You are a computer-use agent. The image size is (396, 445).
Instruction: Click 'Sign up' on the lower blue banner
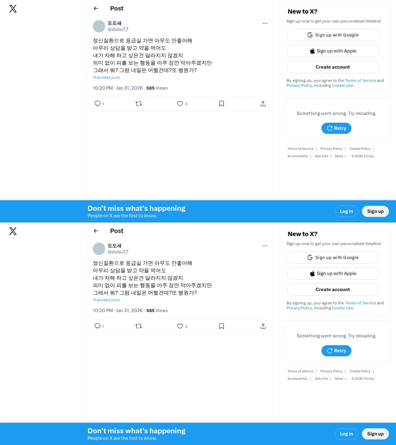coord(375,434)
